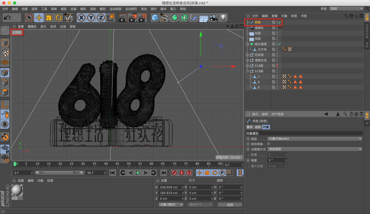This screenshot has height=214, width=370.
Task: Toggle Parameter P recording icon
Action: tap(222, 173)
